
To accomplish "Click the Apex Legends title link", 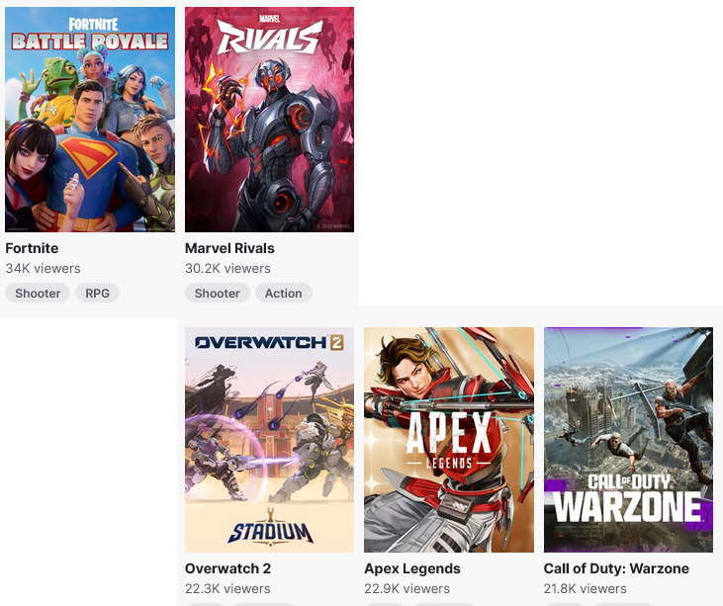I will (412, 568).
